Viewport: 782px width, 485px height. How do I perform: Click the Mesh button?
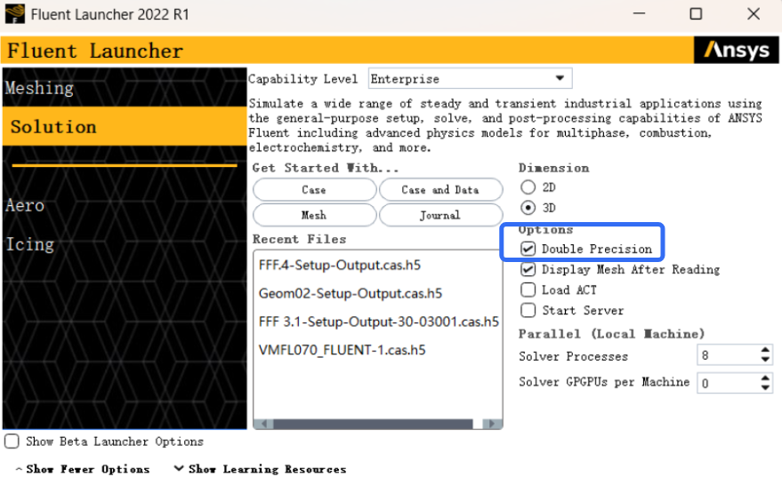point(314,215)
